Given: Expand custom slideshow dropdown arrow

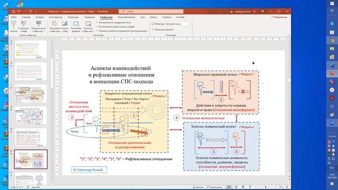Looking at the screenshot, I should pyautogui.click(x=44, y=32).
